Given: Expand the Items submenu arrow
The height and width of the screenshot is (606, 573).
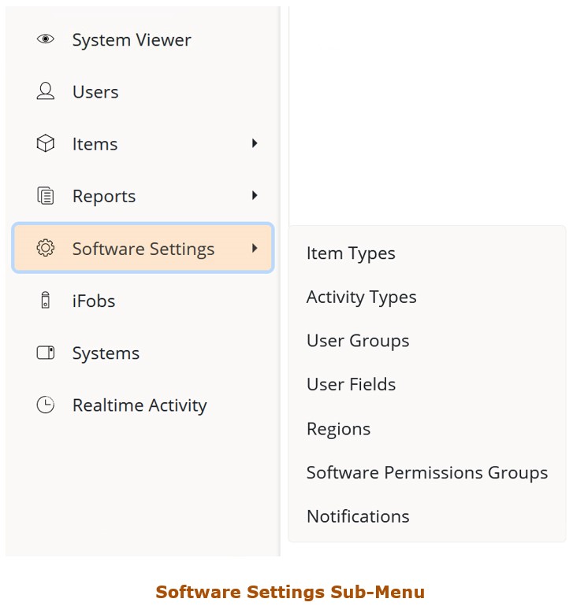Looking at the screenshot, I should 255,143.
